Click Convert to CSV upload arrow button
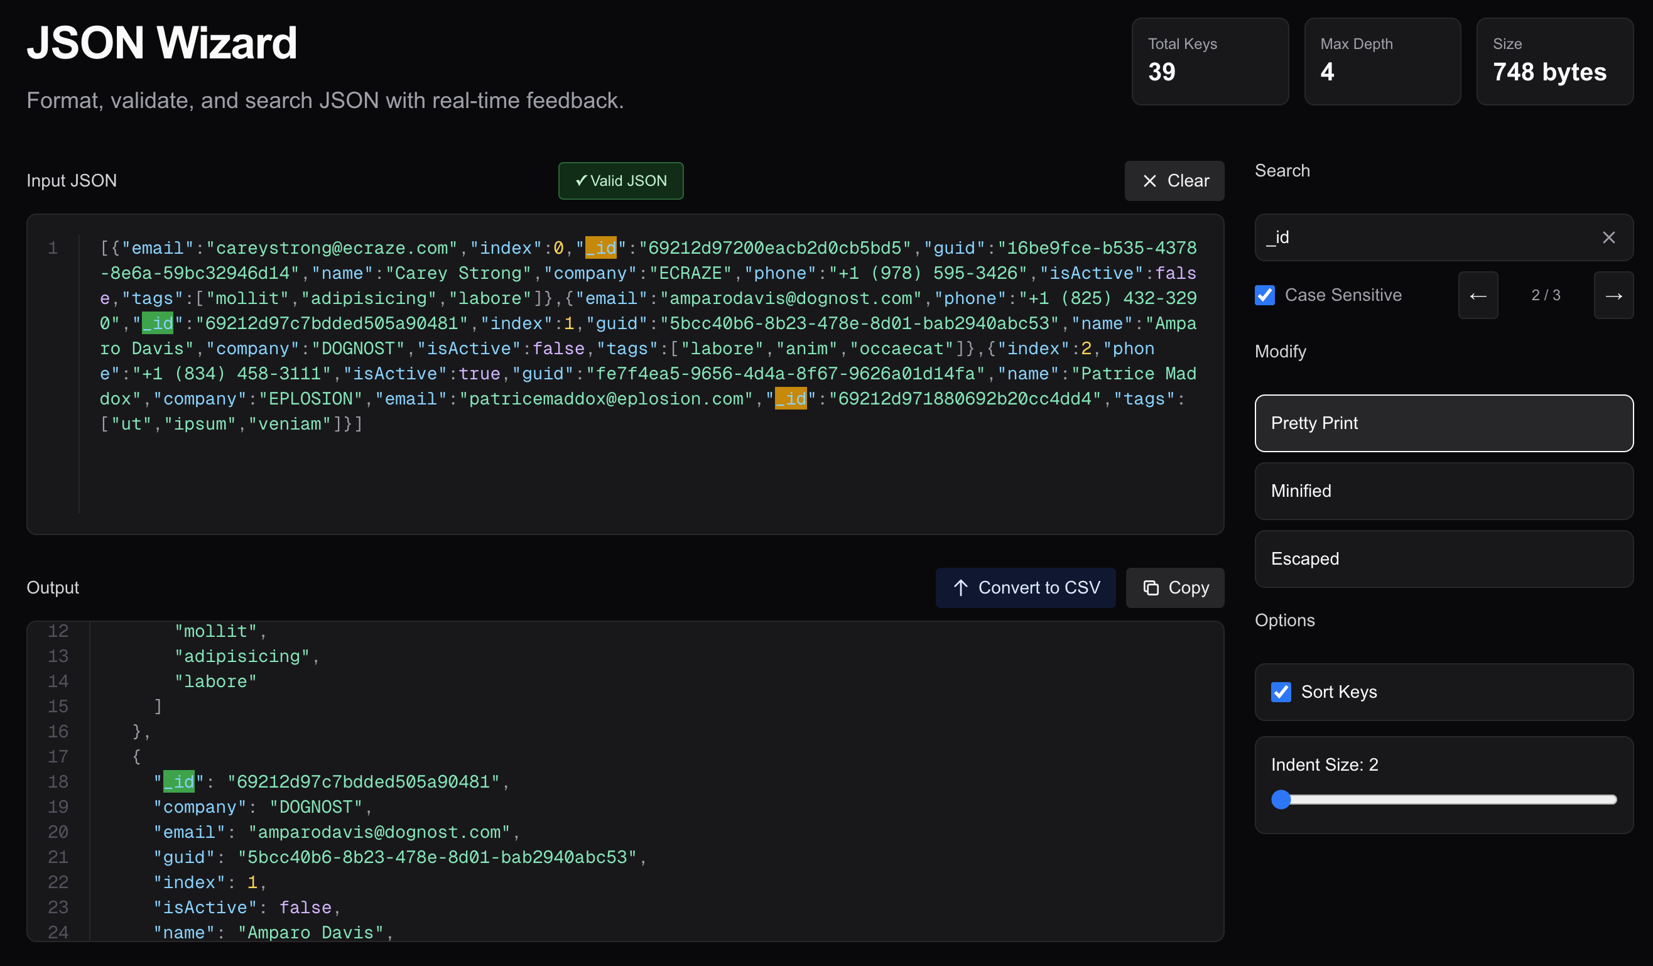1653x966 pixels. point(1024,588)
